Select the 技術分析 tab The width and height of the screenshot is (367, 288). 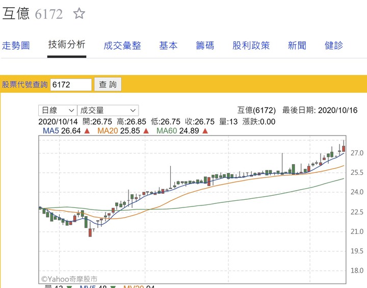tap(67, 44)
